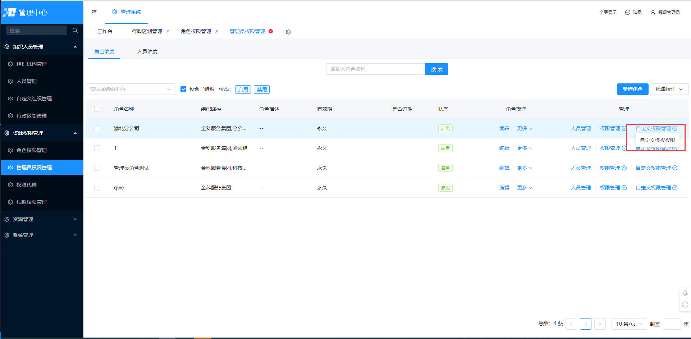Focus the sidebar 搜索 input field
691x339 pixels.
pyautogui.click(x=37, y=31)
